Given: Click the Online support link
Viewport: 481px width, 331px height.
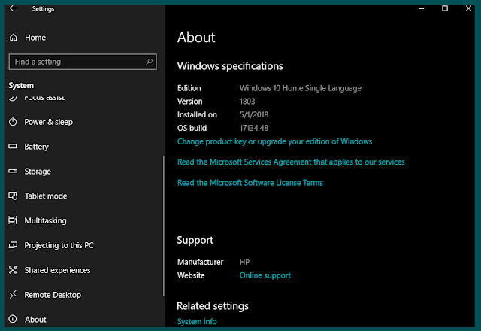Looking at the screenshot, I should click(265, 275).
